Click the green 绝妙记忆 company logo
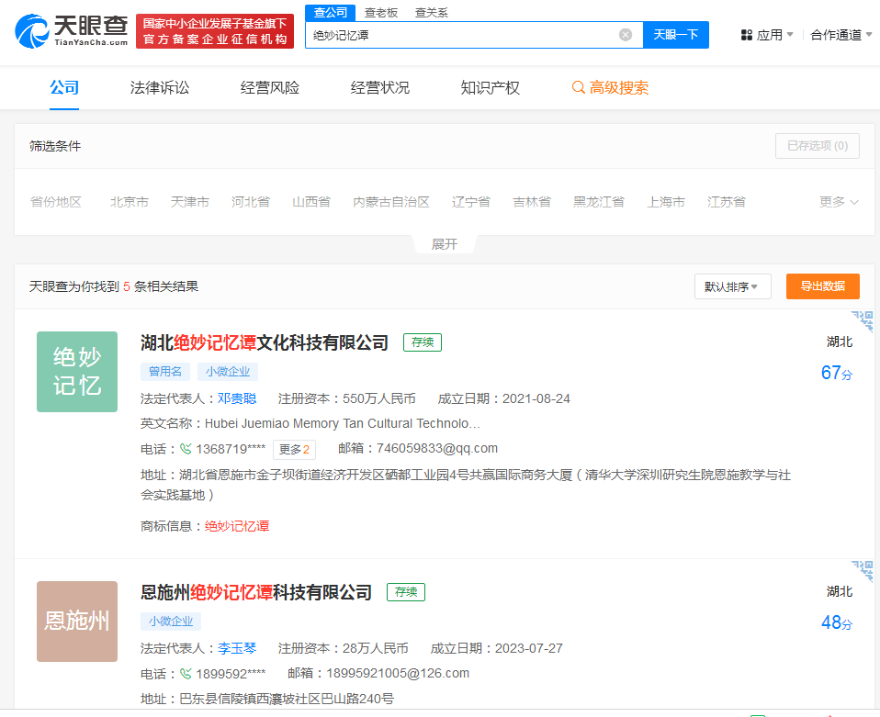The height and width of the screenshot is (717, 880). click(x=77, y=372)
